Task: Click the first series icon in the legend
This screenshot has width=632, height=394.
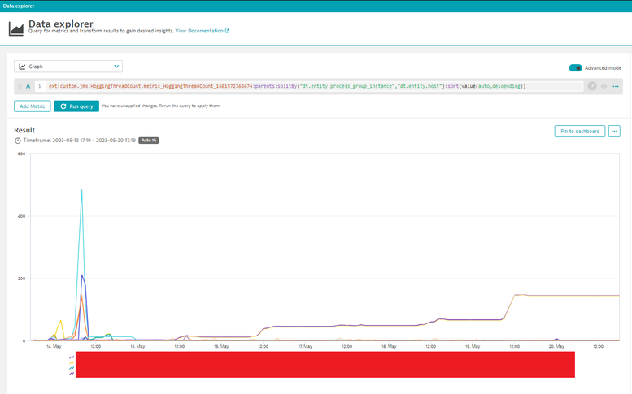Action: click(72, 356)
